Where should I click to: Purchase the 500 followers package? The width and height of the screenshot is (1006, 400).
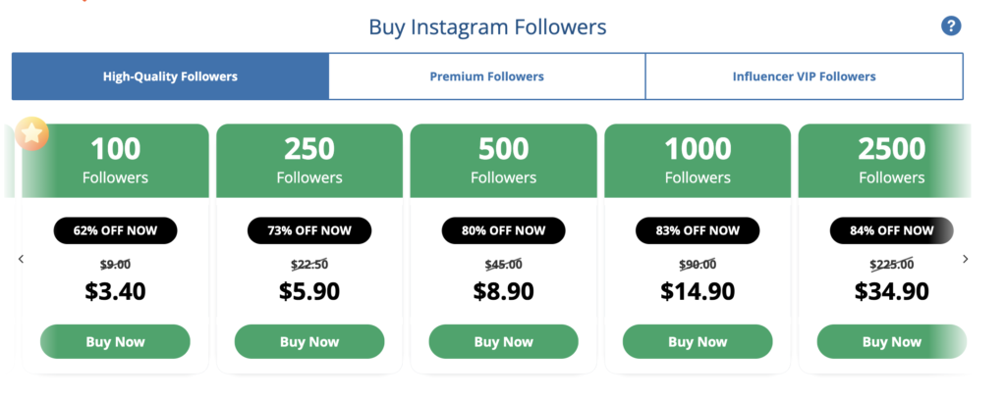503,342
